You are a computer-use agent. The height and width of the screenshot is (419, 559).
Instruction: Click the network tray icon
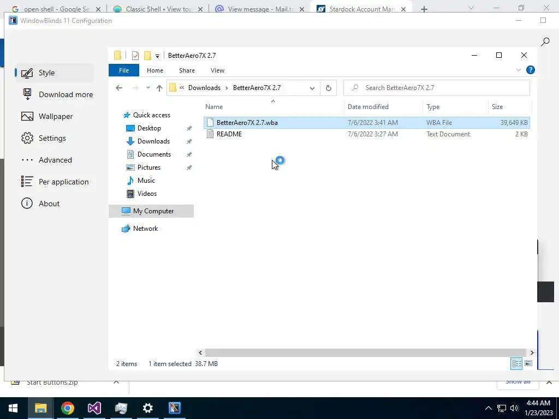502,408
